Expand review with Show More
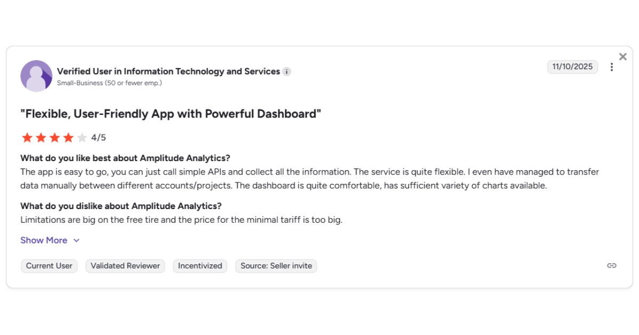The height and width of the screenshot is (335, 639). [44, 240]
